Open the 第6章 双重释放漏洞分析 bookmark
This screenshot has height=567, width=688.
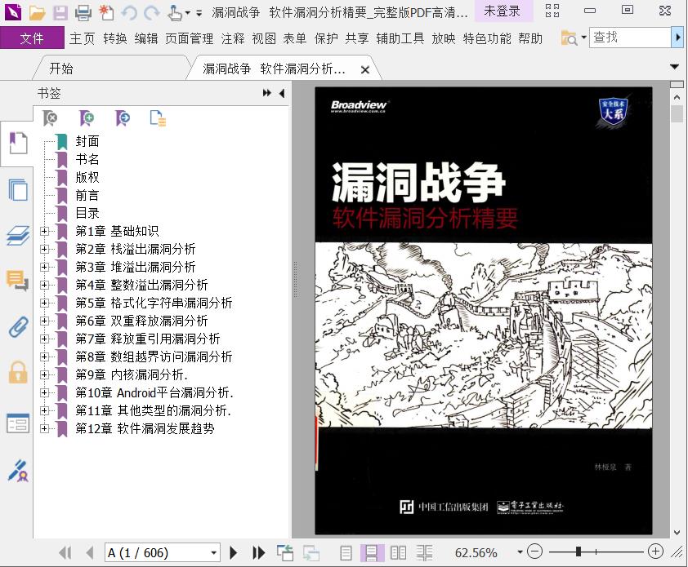click(141, 321)
